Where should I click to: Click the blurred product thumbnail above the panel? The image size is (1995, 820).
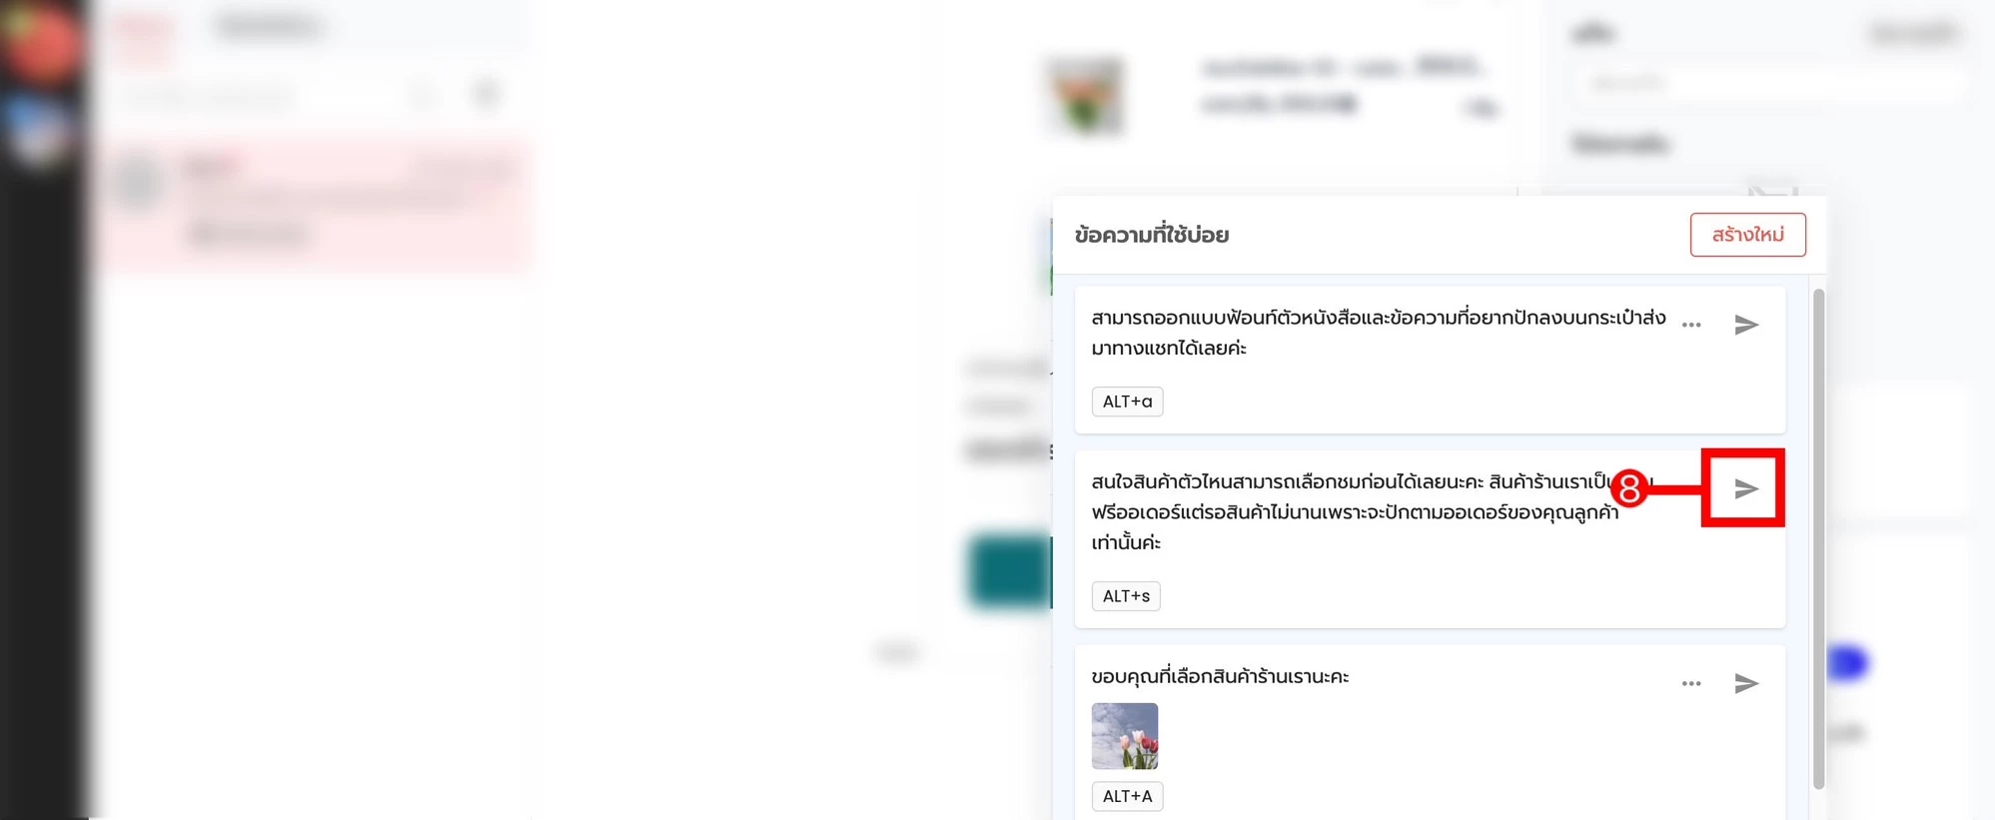(x=1086, y=96)
